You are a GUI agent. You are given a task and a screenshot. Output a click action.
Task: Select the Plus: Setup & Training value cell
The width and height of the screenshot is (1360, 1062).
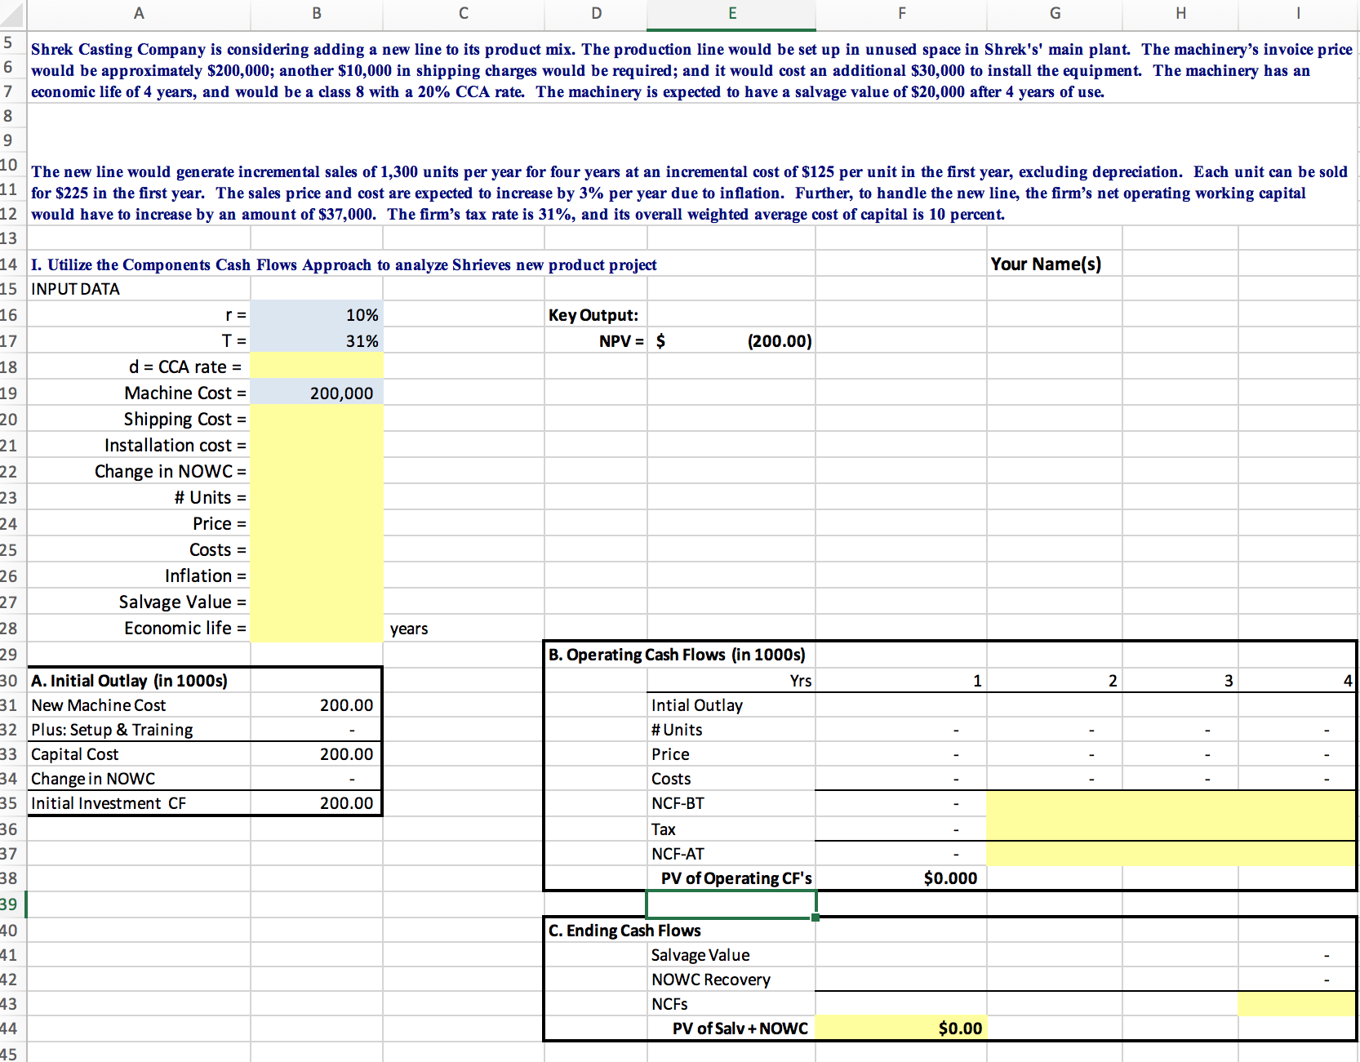[317, 730]
